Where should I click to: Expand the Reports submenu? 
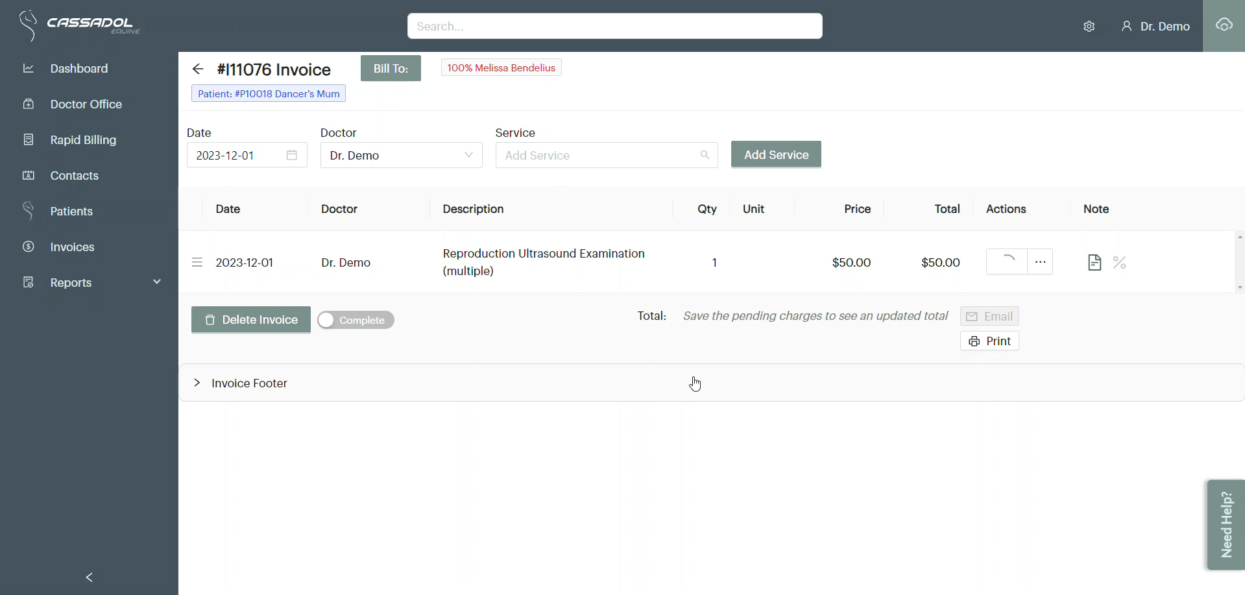[x=156, y=282]
